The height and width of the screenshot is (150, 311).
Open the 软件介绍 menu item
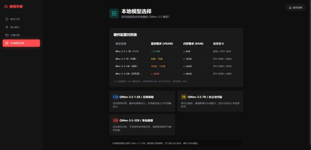pos(21,19)
